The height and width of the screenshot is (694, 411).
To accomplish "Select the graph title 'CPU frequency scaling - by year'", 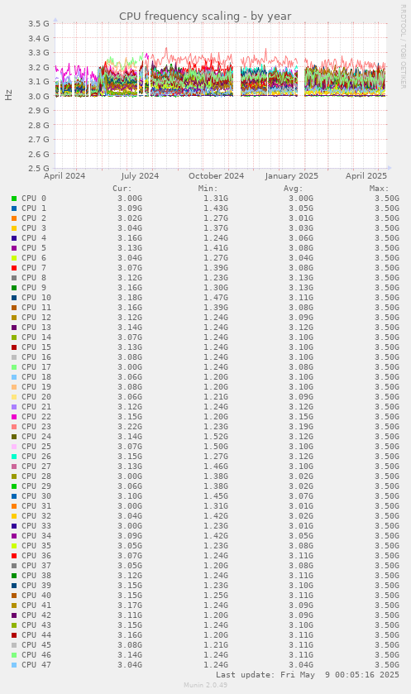I will 205,17.
